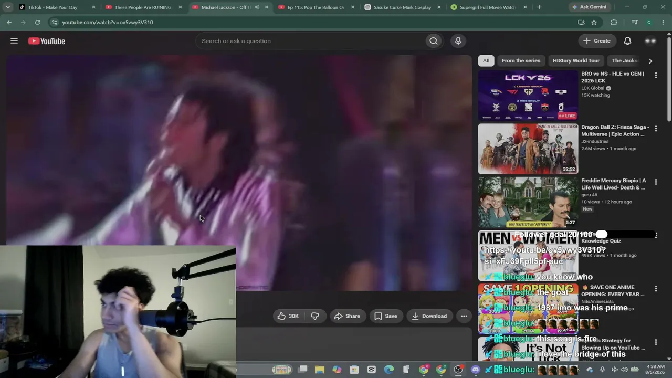Open more actions under the video
Image resolution: width=672 pixels, height=378 pixels.
(x=464, y=316)
